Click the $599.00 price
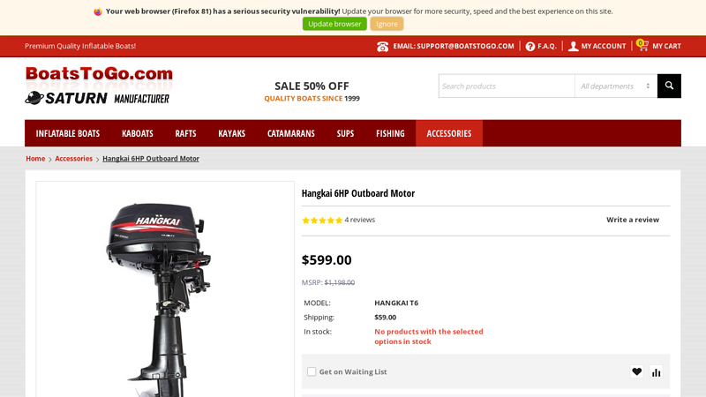The height and width of the screenshot is (397, 706). coord(327,259)
